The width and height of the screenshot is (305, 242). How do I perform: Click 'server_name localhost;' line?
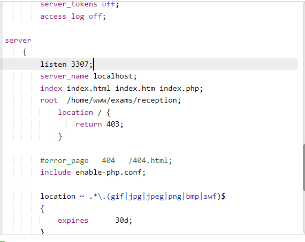click(88, 76)
